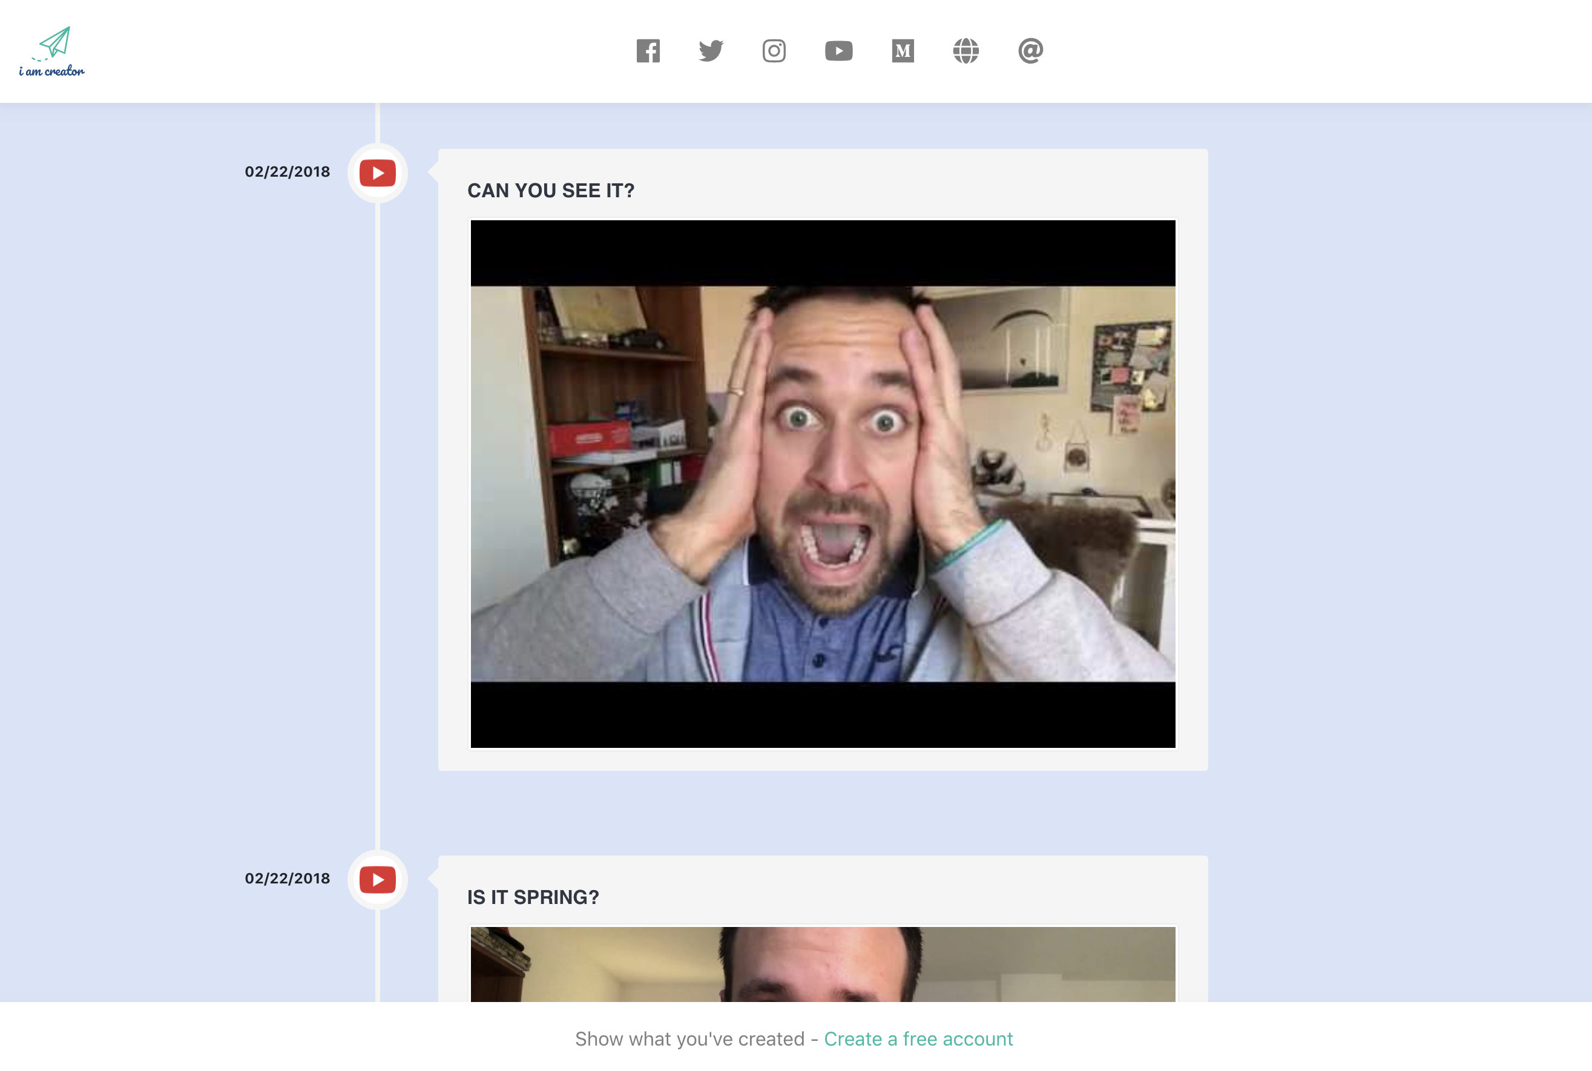Image resolution: width=1592 pixels, height=1071 pixels.
Task: Open the Medium M icon
Action: point(903,51)
